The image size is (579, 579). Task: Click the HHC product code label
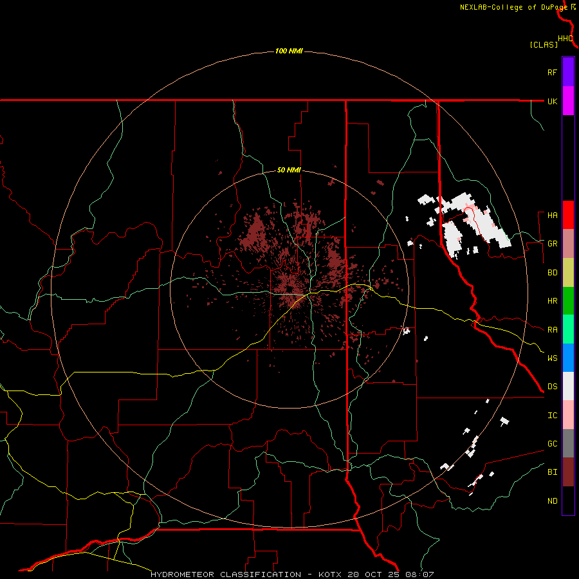(x=565, y=39)
